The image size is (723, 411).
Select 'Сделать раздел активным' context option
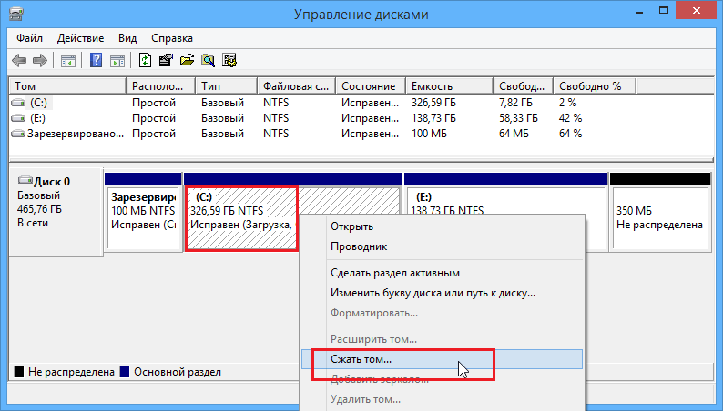coord(394,273)
